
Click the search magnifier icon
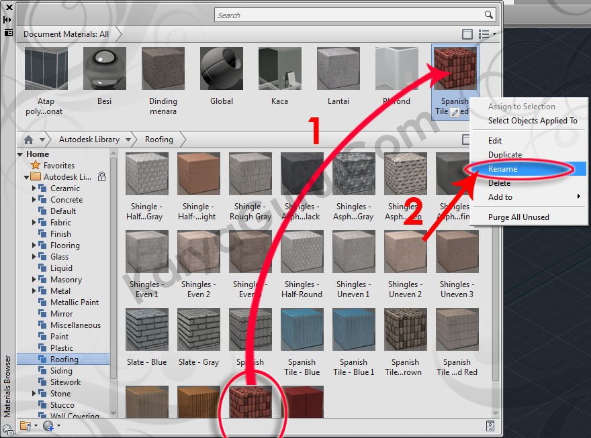[x=489, y=15]
